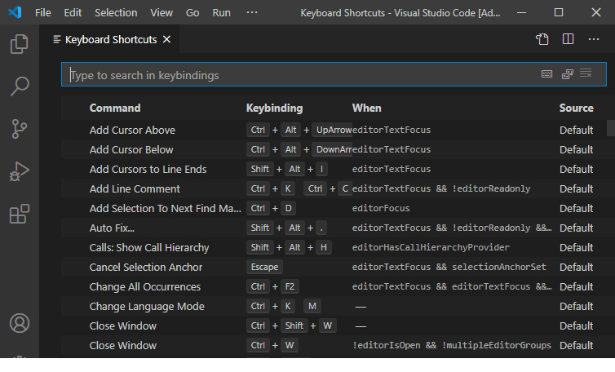Click the Command column header
Viewport: 615px width, 372px height.
(115, 108)
